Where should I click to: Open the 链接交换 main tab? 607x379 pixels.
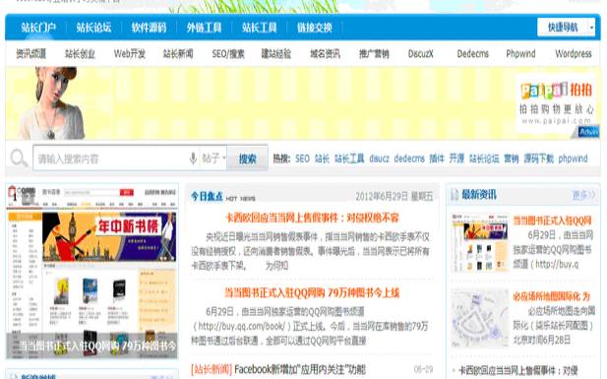pos(315,28)
